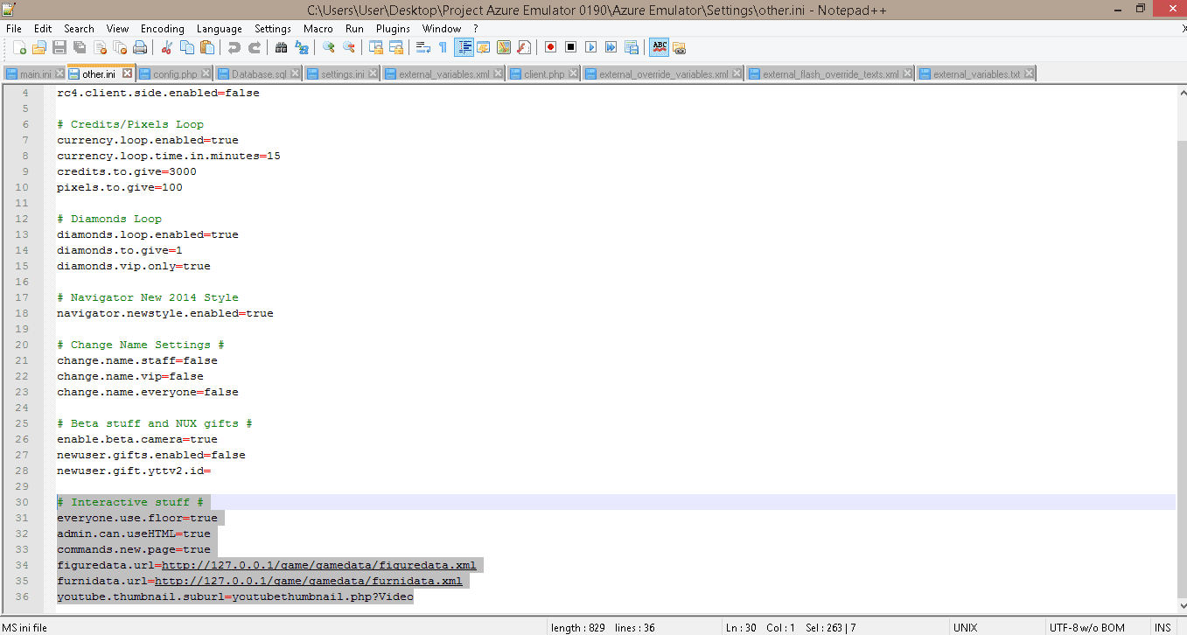Open Find using the binoculars icon
Viewport: 1187px width, 635px height.
tap(281, 47)
